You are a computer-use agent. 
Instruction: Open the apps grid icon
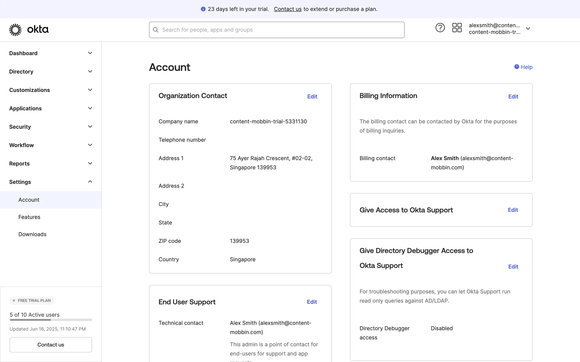point(457,28)
